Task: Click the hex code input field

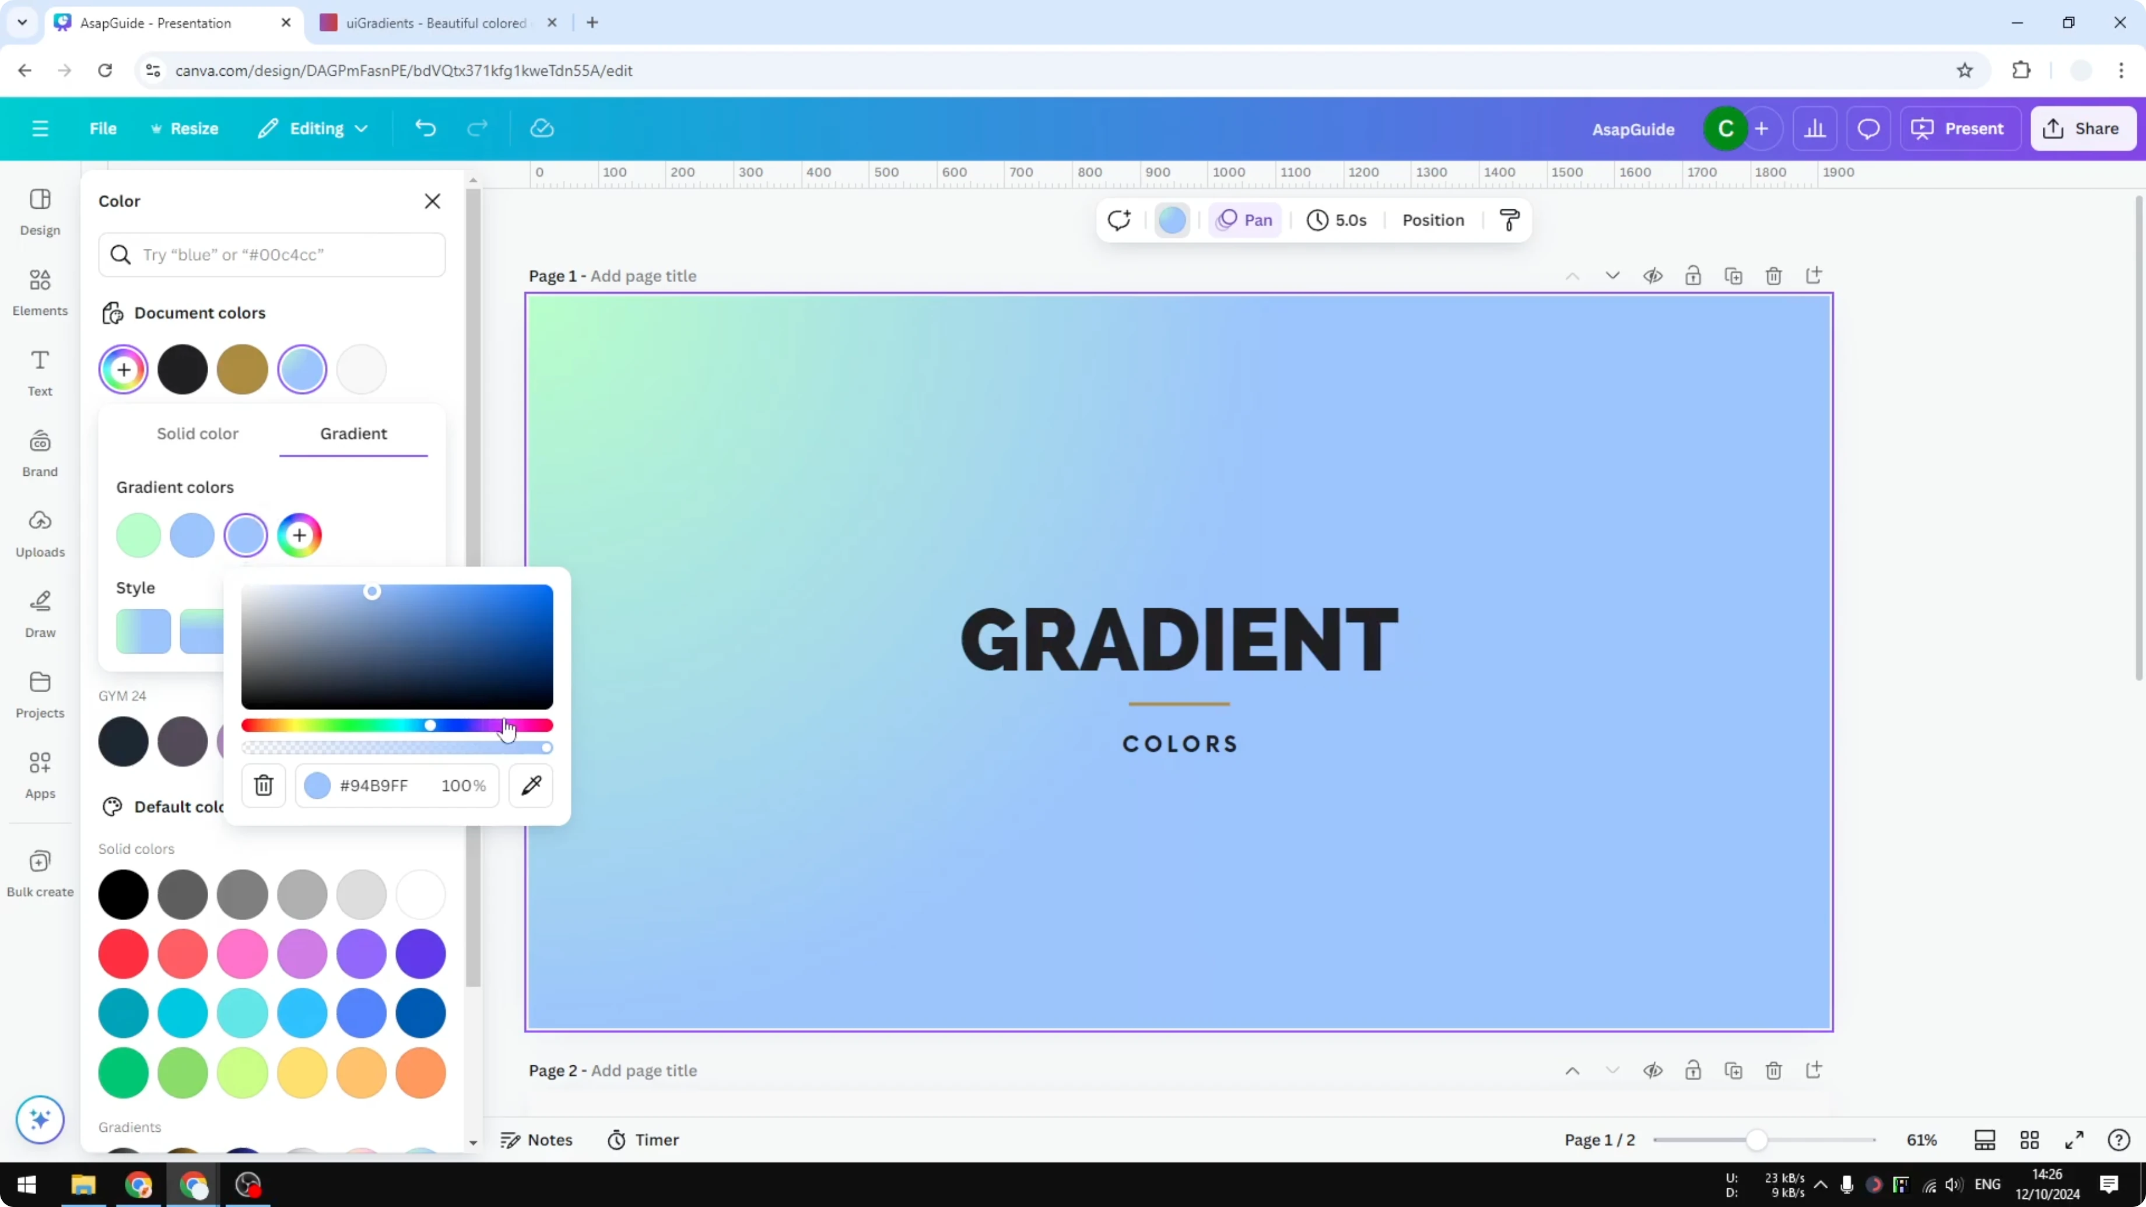Action: [375, 785]
